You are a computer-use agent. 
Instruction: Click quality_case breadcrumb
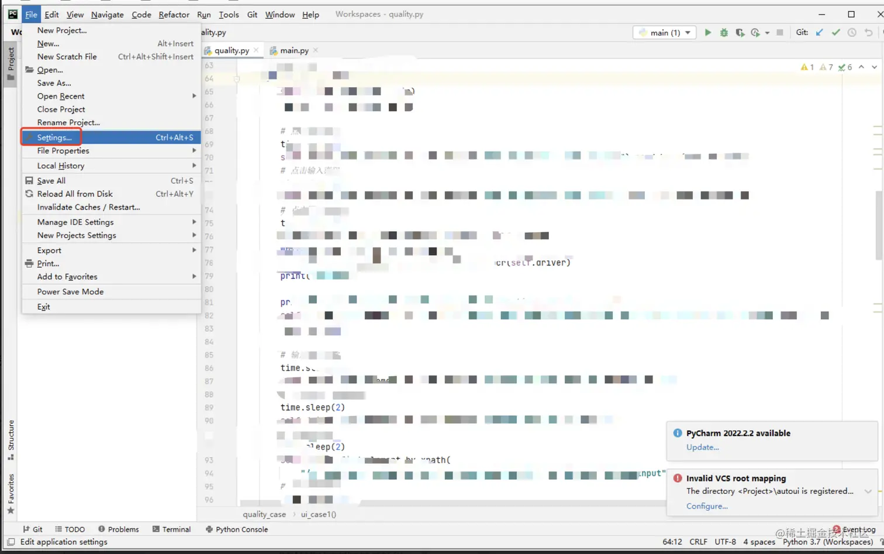(264, 514)
